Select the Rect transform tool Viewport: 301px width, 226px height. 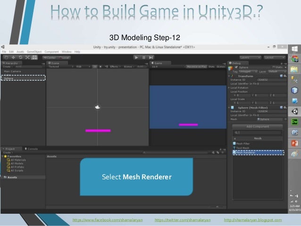[x=34, y=58]
